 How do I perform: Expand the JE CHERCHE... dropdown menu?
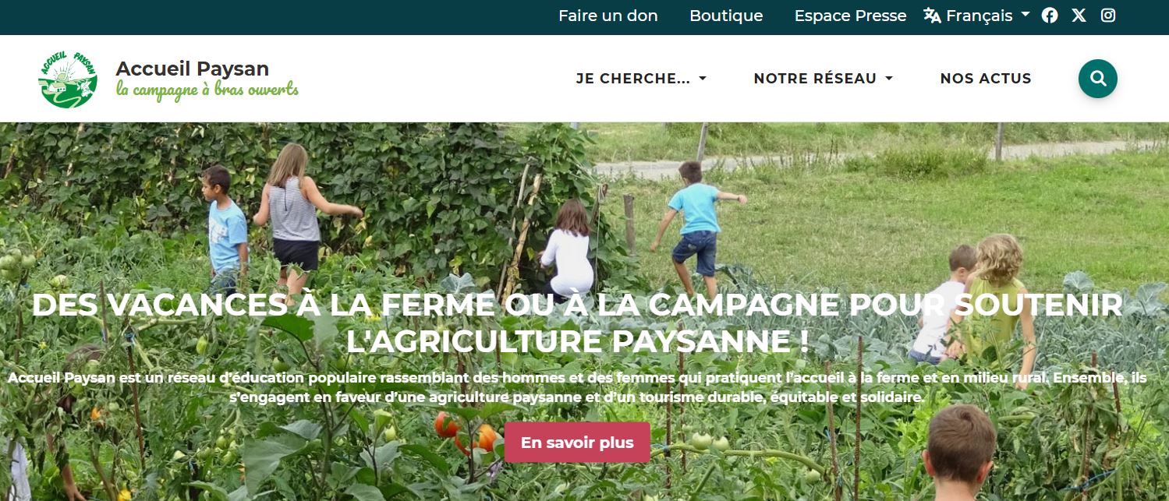(641, 79)
